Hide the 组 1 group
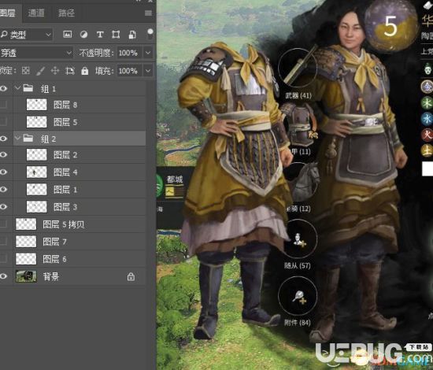 click(3, 88)
